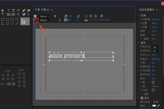Select the 字幕:字幕 02 panel tab
The image size is (164, 109).
pyautogui.click(x=42, y=10)
